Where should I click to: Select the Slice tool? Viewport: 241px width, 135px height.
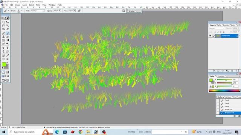click(8, 29)
